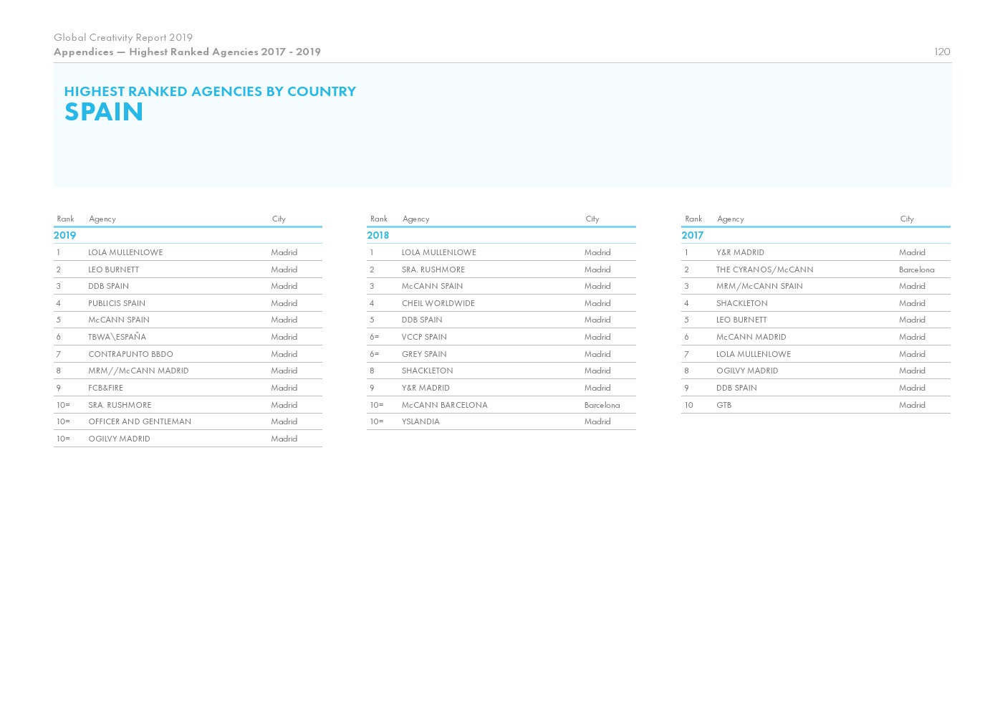This screenshot has width=1005, height=711.
Task: Click the 2017 year label
Action: pos(692,235)
